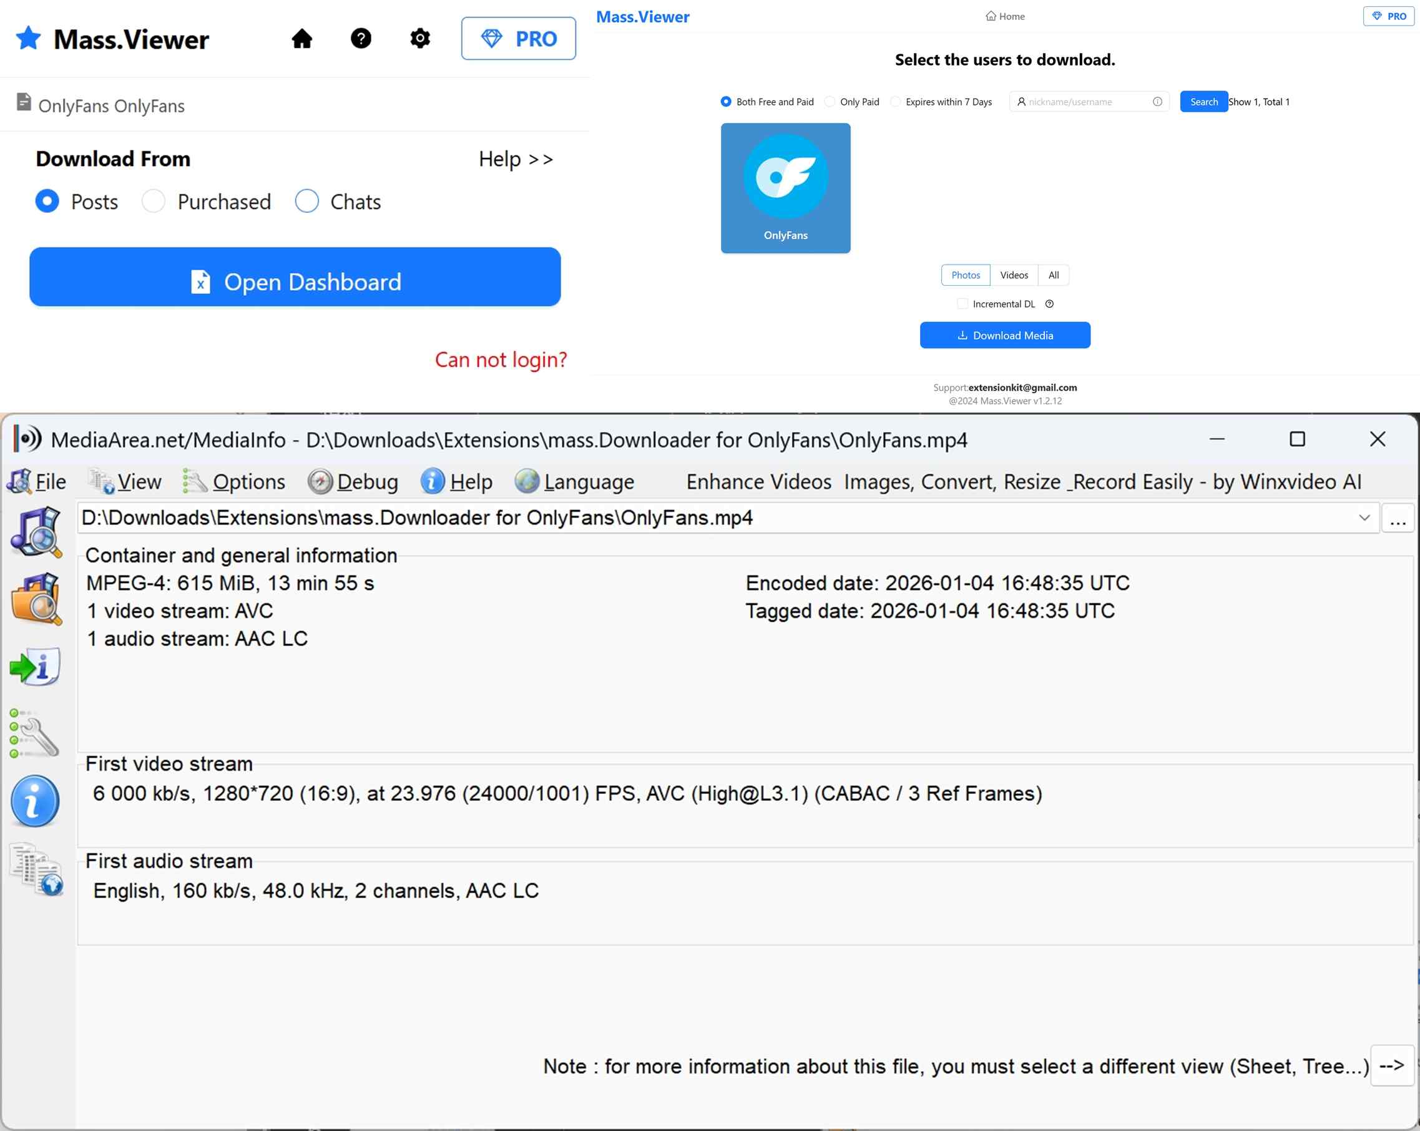Select the Purchased radio button

pos(154,202)
